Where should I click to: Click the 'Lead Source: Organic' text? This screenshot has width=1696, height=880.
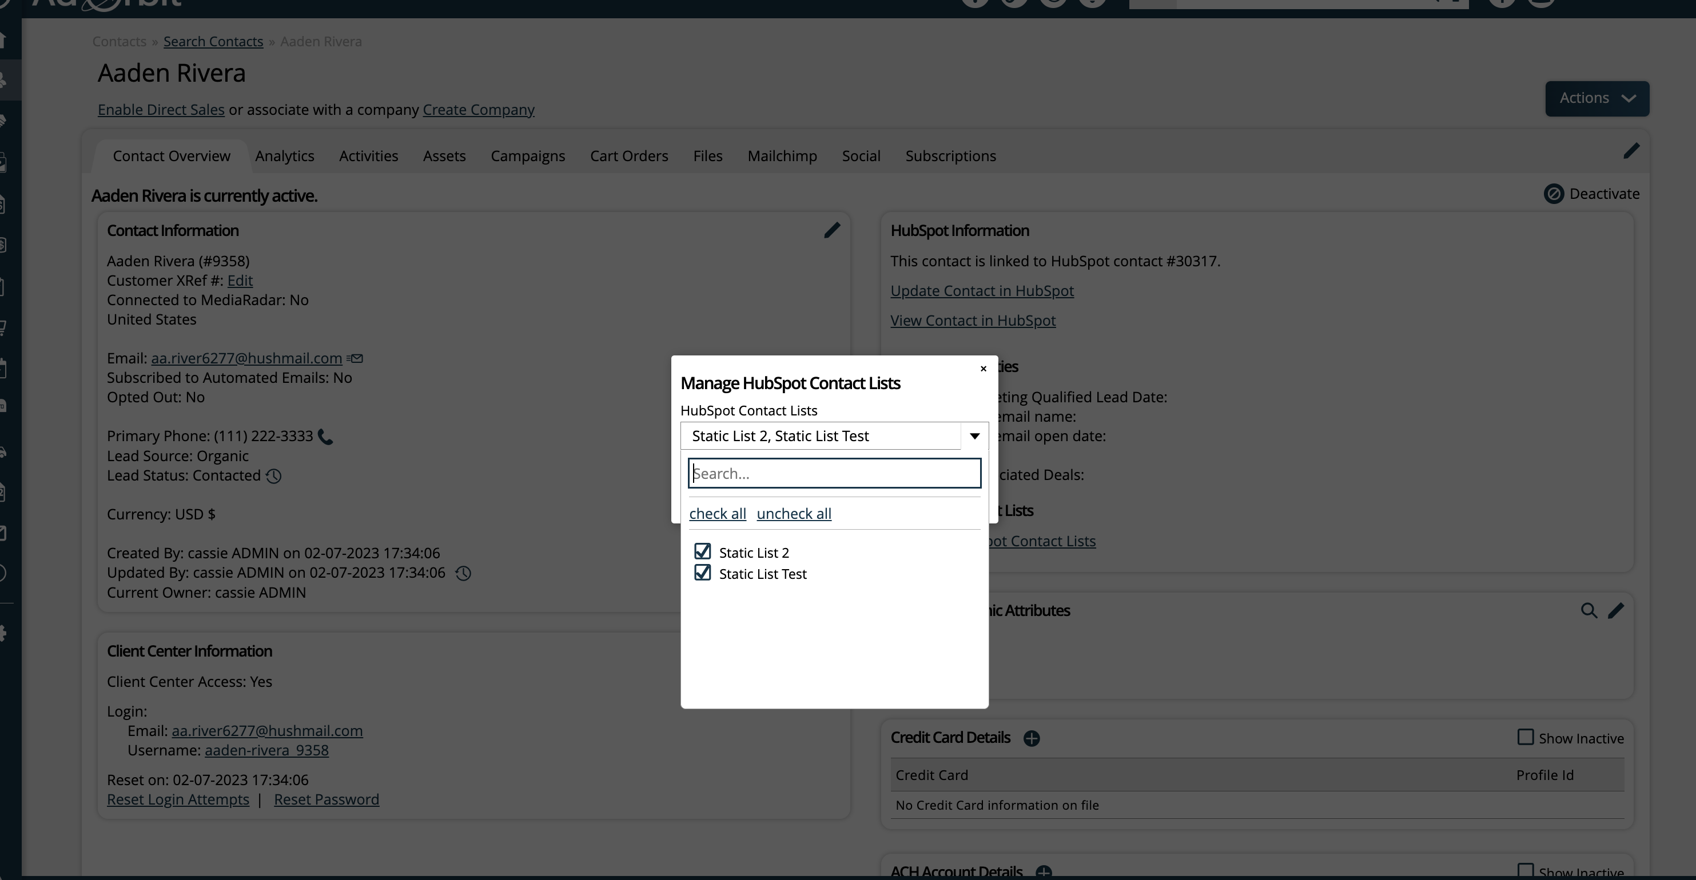click(x=178, y=457)
